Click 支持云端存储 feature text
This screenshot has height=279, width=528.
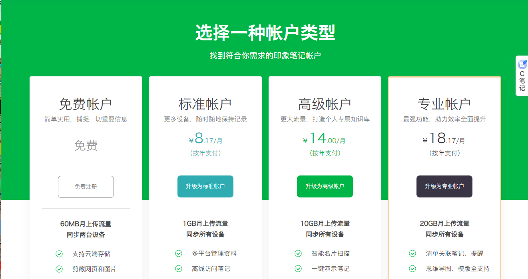click(x=92, y=254)
